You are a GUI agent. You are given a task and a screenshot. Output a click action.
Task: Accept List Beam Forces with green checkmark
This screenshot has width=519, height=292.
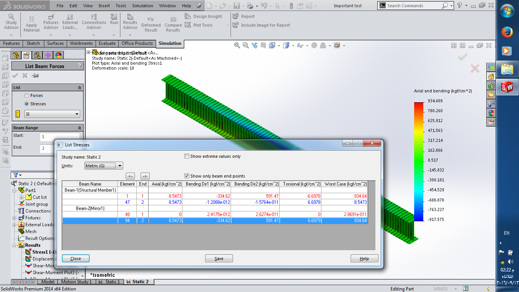tap(16, 76)
